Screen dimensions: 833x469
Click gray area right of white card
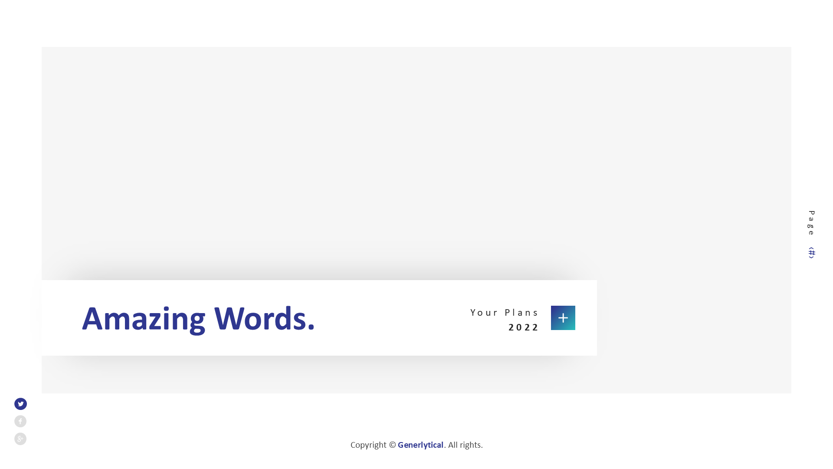(x=694, y=318)
